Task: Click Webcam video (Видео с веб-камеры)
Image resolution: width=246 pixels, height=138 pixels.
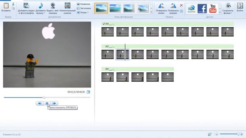Action: (x=53, y=8)
